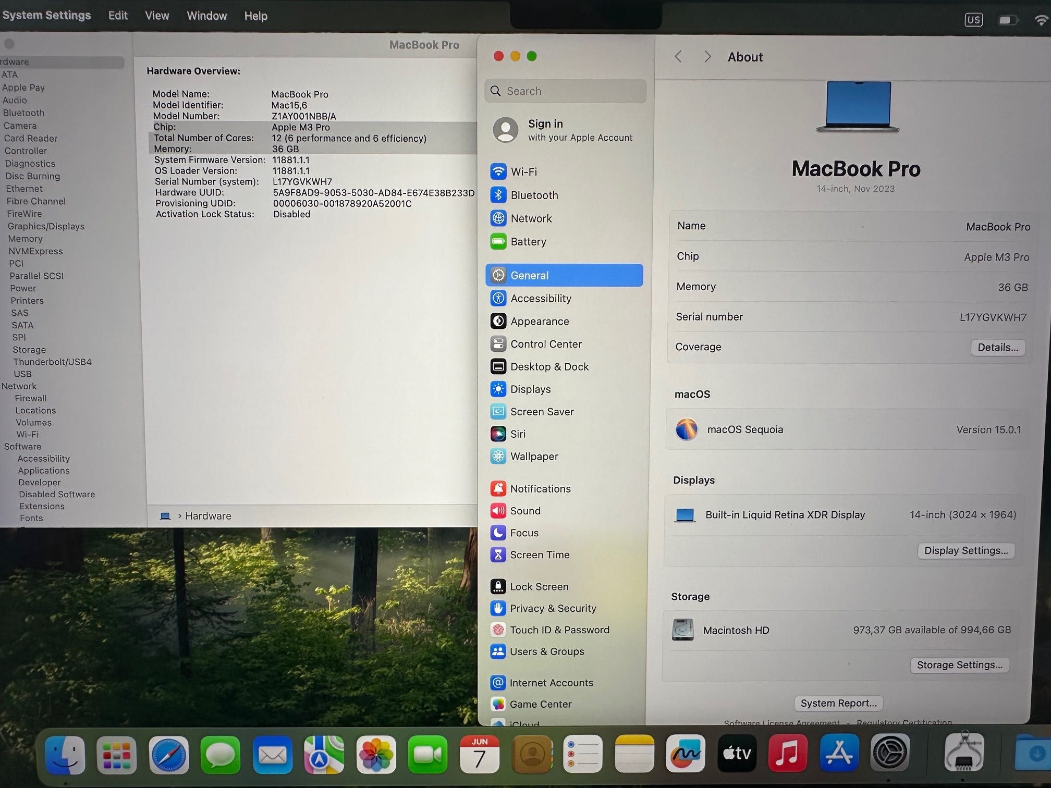The height and width of the screenshot is (788, 1051).
Task: Click the battery status icon in menu bar
Action: (1008, 20)
